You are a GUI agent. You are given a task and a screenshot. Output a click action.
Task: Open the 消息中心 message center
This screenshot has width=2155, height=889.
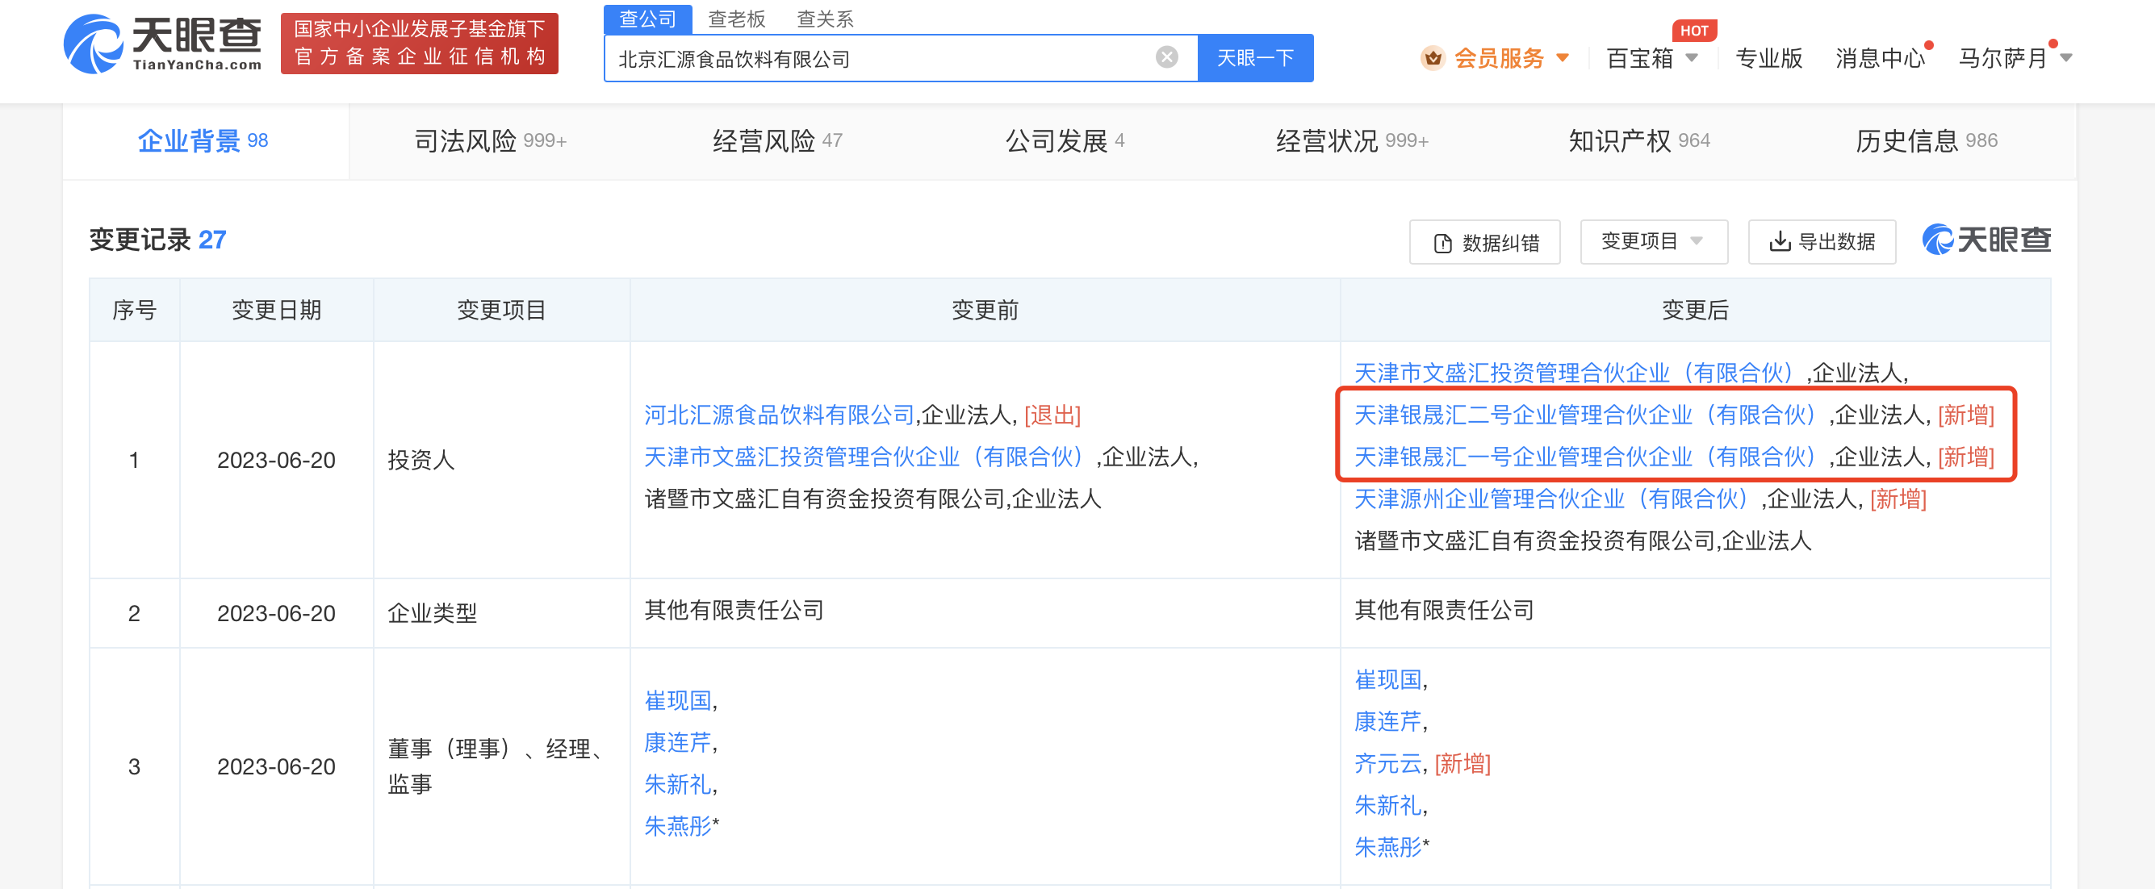pos(1879,58)
